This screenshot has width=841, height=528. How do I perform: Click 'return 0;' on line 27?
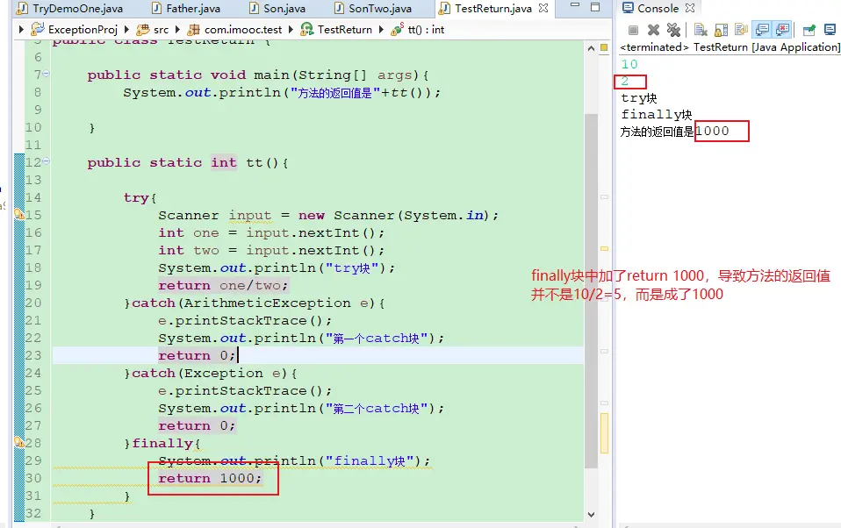point(197,425)
